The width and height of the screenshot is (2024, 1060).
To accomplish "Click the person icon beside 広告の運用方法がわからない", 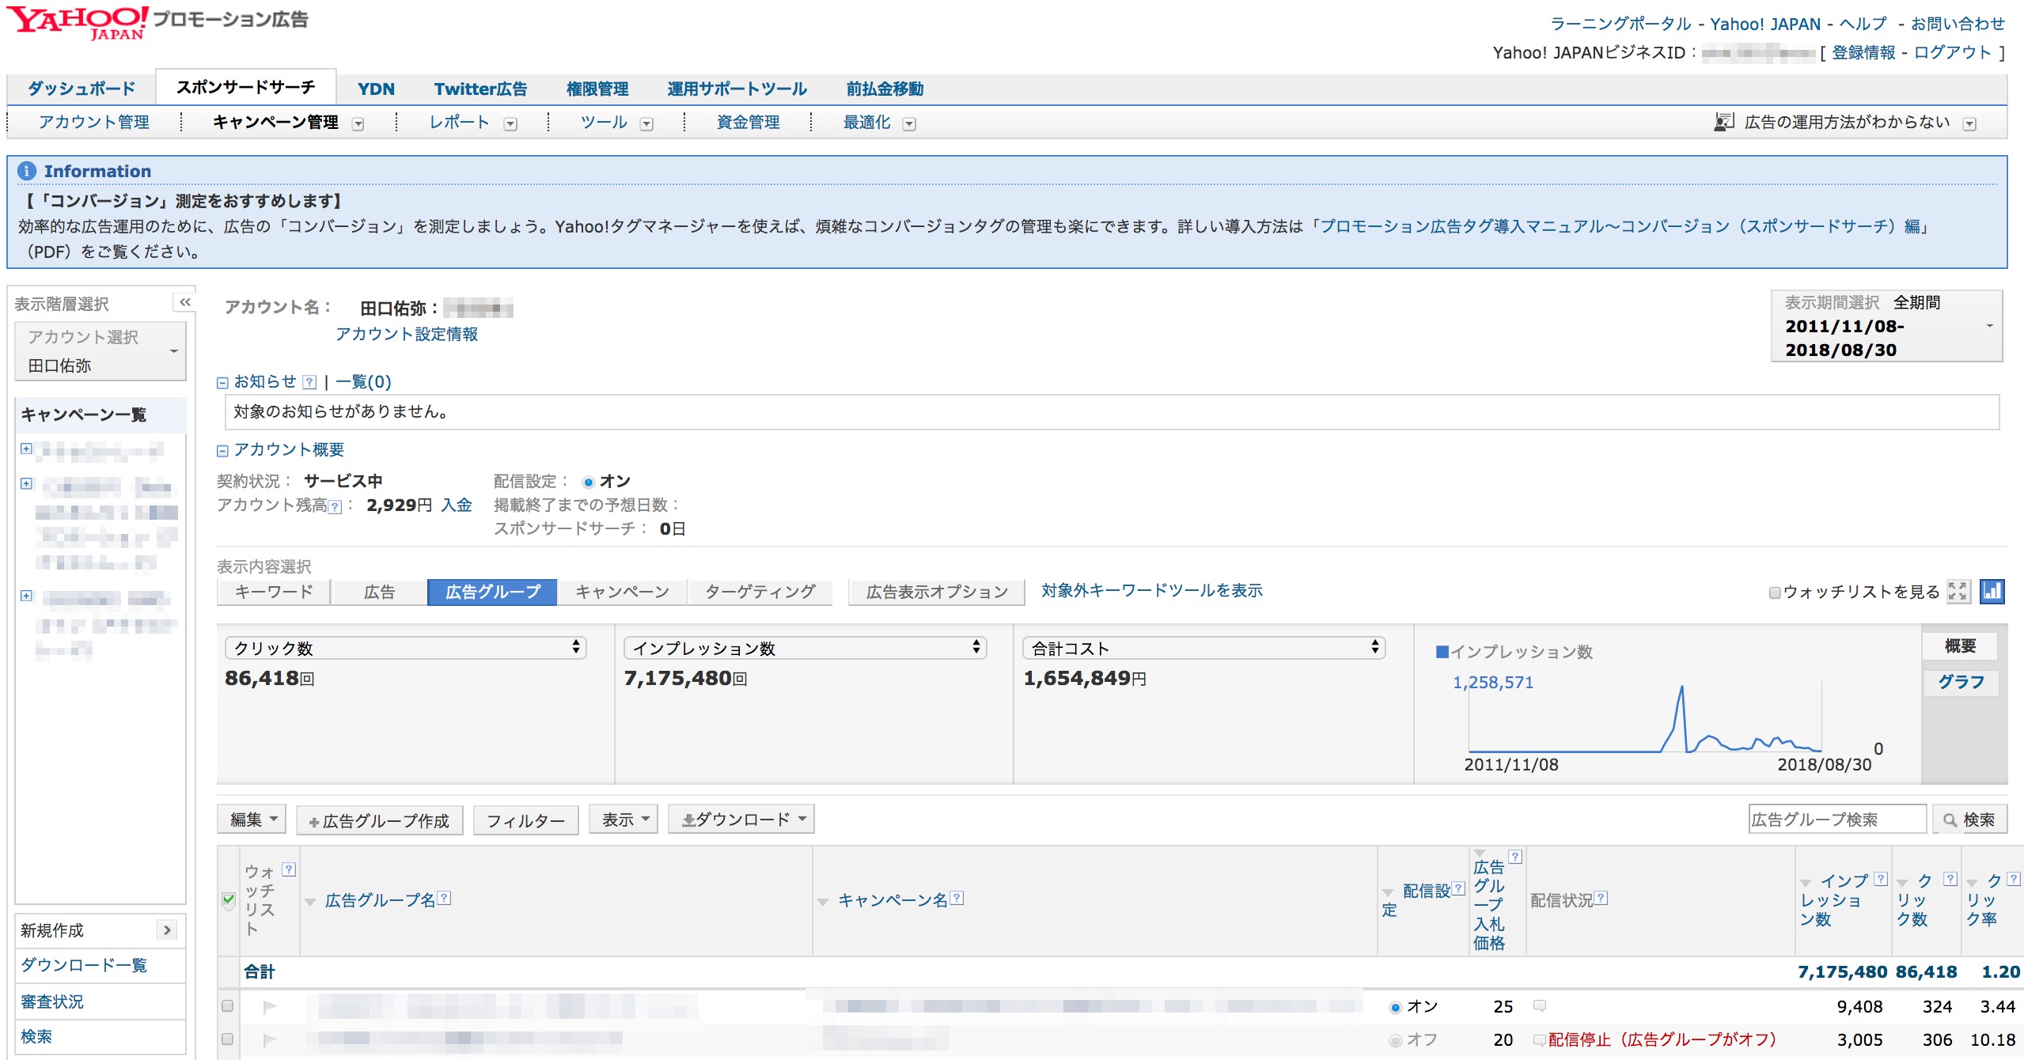I will 1723,122.
